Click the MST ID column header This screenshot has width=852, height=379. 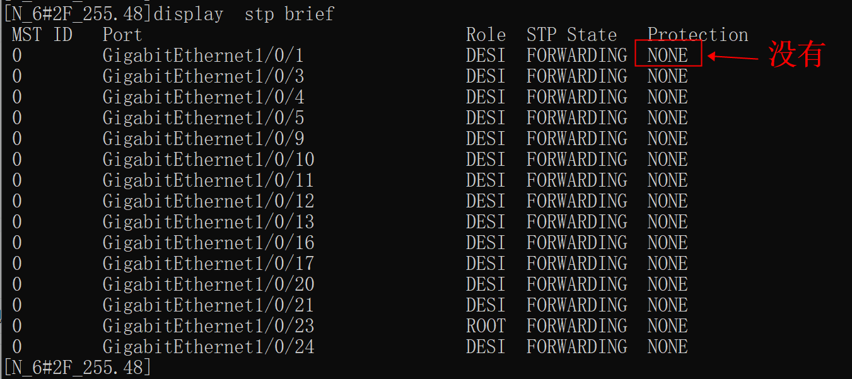[x=42, y=35]
